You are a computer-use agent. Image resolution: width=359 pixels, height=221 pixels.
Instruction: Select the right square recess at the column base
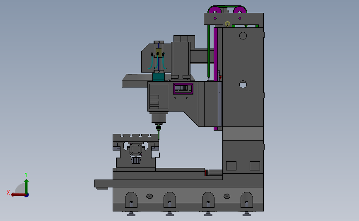[x=255, y=166]
